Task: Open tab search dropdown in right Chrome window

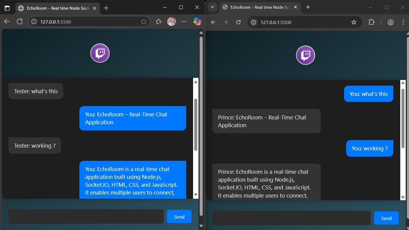Action: coord(212,7)
